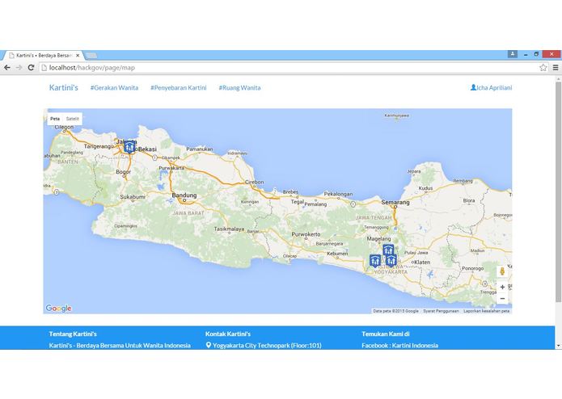Click Yogyakarta City Technopark address text

click(x=267, y=346)
